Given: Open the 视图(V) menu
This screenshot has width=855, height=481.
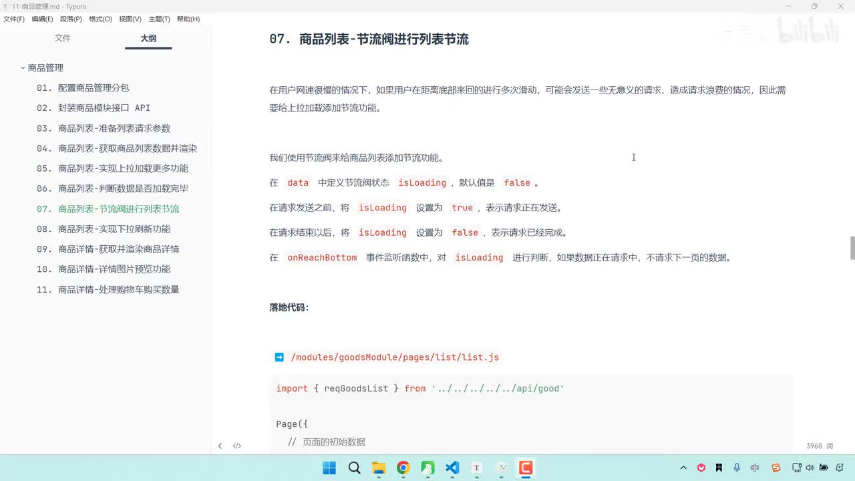Looking at the screenshot, I should point(130,19).
